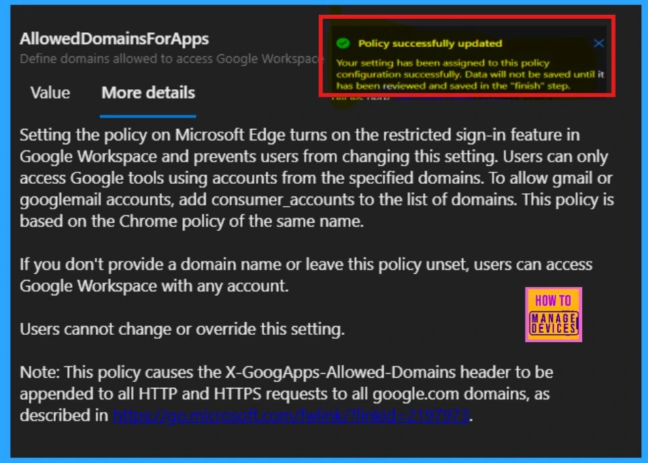The width and height of the screenshot is (648, 463).
Task: Click the green success checkmark icon
Action: (x=343, y=43)
